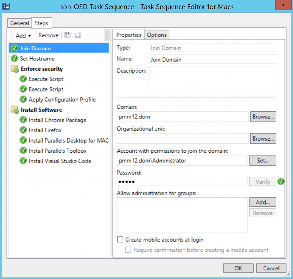Screen dimensions: 293x279
Task: Click the check icon beside Install Chrome Package
Action: [x=23, y=120]
